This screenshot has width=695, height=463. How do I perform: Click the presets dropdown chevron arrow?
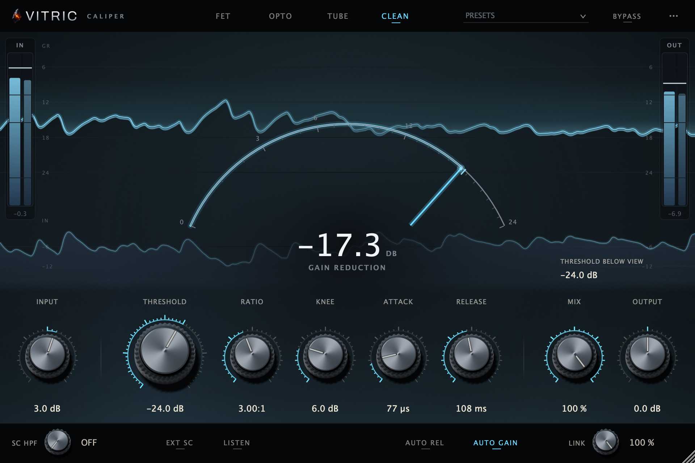[583, 16]
